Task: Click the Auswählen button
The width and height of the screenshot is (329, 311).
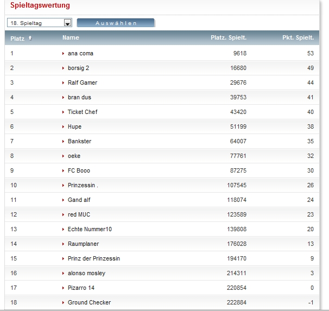Action: coord(116,23)
